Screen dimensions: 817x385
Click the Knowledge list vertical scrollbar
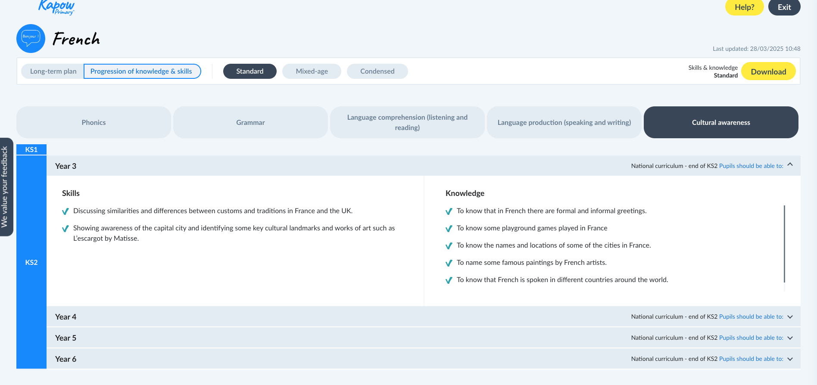click(784, 243)
